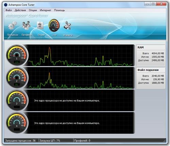Click the core 4 gauge dial

[17, 123]
